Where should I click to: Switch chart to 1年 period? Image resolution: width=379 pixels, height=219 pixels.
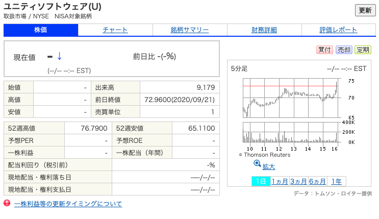pyautogui.click(x=336, y=181)
